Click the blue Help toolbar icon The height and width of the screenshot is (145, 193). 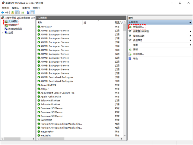click(28, 12)
